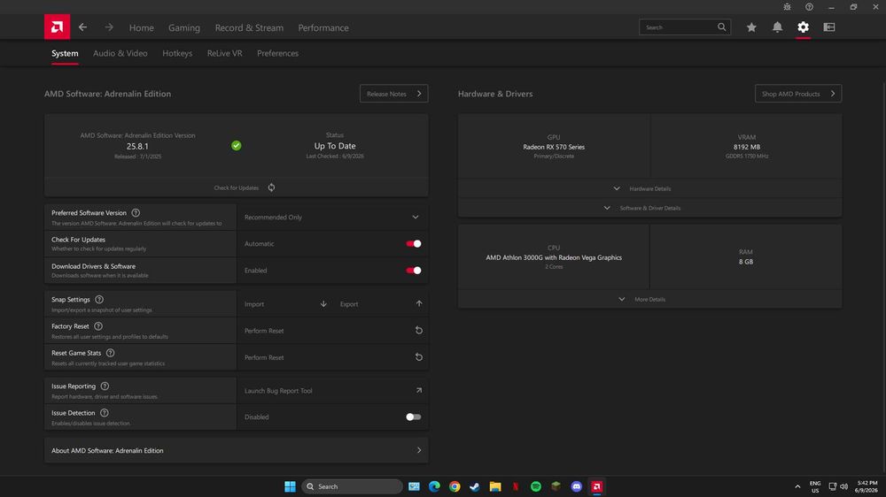
Task: Toggle Check For Updates automatic switch
Action: coord(414,244)
